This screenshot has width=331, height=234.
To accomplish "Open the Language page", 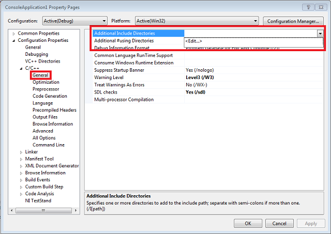I will coord(42,103).
